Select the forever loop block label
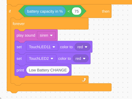The height and width of the screenshot is (99, 132). pyautogui.click(x=19, y=24)
